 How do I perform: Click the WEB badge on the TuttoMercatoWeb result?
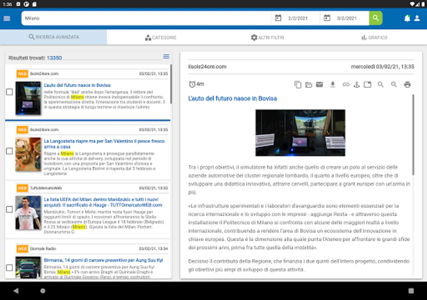(22, 188)
